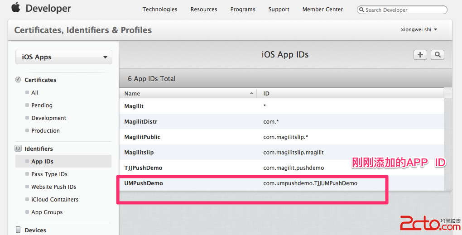Open iCloud Containers in sidebar
The image size is (462, 235).
pyautogui.click(x=55, y=200)
